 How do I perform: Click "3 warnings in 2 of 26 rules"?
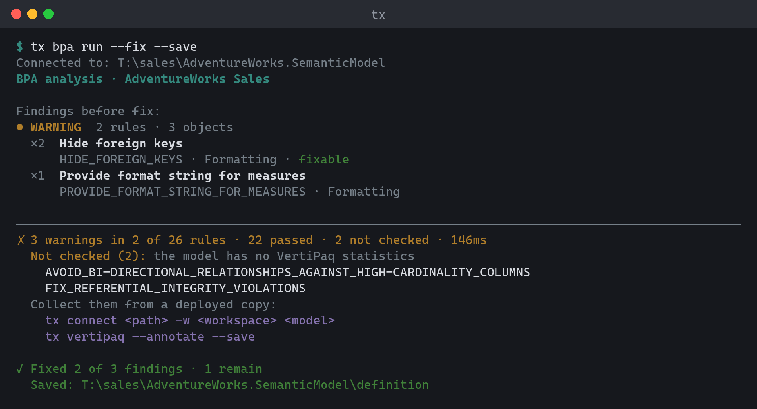coord(128,240)
